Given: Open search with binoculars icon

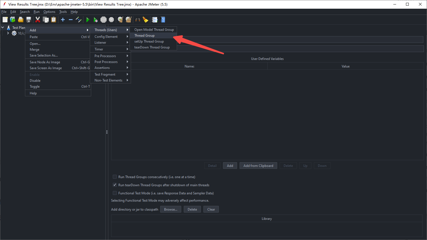Looking at the screenshot, I should point(138,20).
